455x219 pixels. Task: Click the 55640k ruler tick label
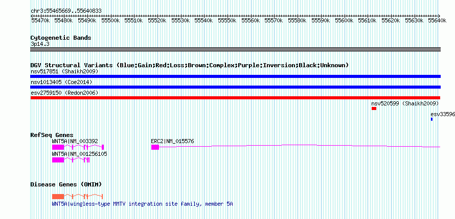click(x=438, y=20)
